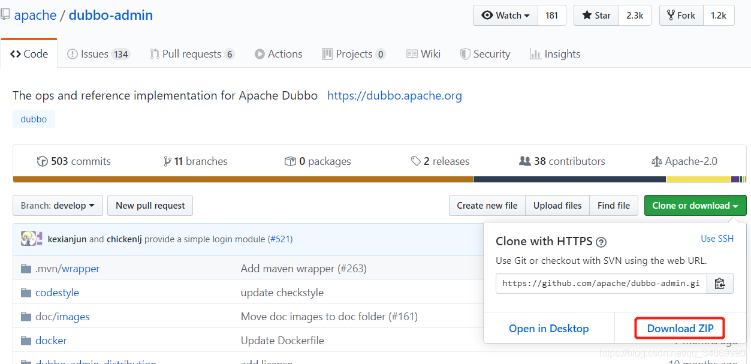The width and height of the screenshot is (751, 364).
Task: Open the .mvn/wrapper folder
Action: tap(67, 269)
